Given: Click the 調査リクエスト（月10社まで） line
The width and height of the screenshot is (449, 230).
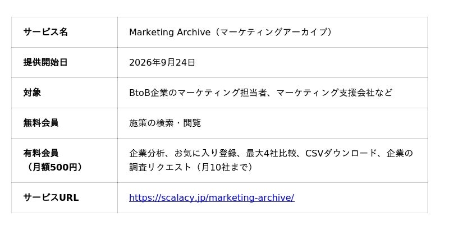Looking at the screenshot, I should (x=191, y=167).
